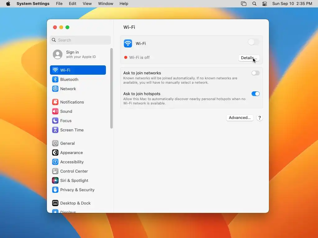Click the Screen Time hourglass icon
This screenshot has width=318, height=238.
[55, 130]
